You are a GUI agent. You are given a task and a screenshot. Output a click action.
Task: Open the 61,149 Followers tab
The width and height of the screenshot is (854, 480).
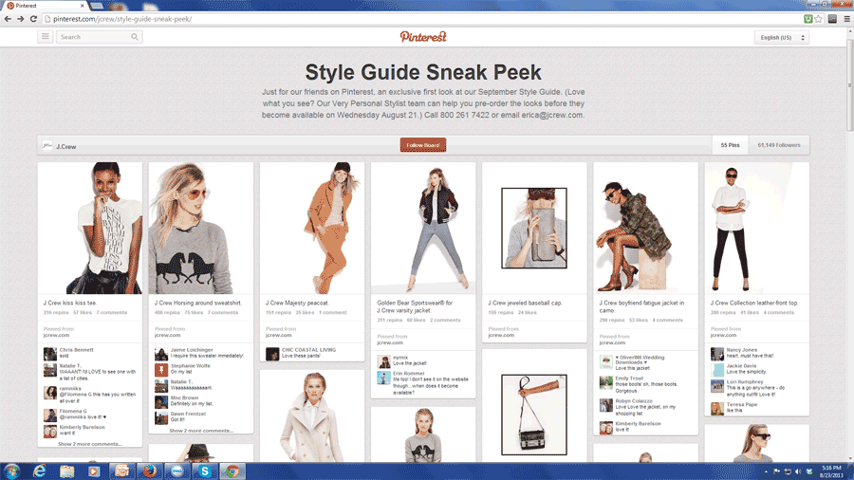pos(779,145)
